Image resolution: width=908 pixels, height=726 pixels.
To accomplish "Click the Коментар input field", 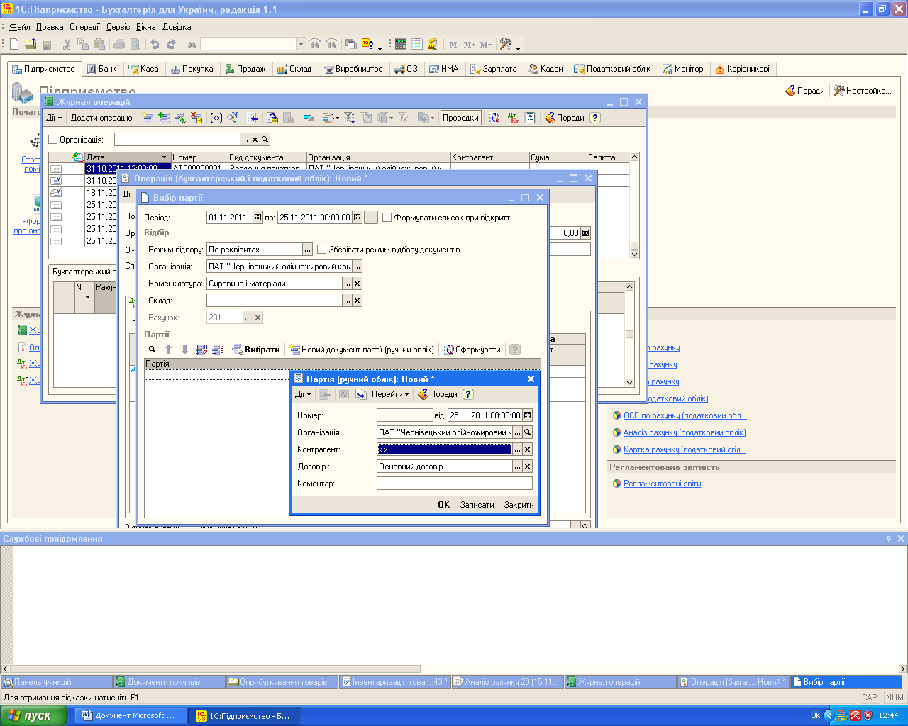I will pyautogui.click(x=454, y=484).
